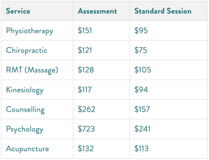Click the Acupuncture row label

coord(28,149)
